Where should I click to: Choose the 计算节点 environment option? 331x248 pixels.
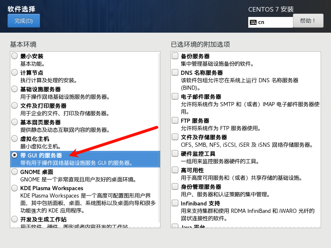coord(14,73)
